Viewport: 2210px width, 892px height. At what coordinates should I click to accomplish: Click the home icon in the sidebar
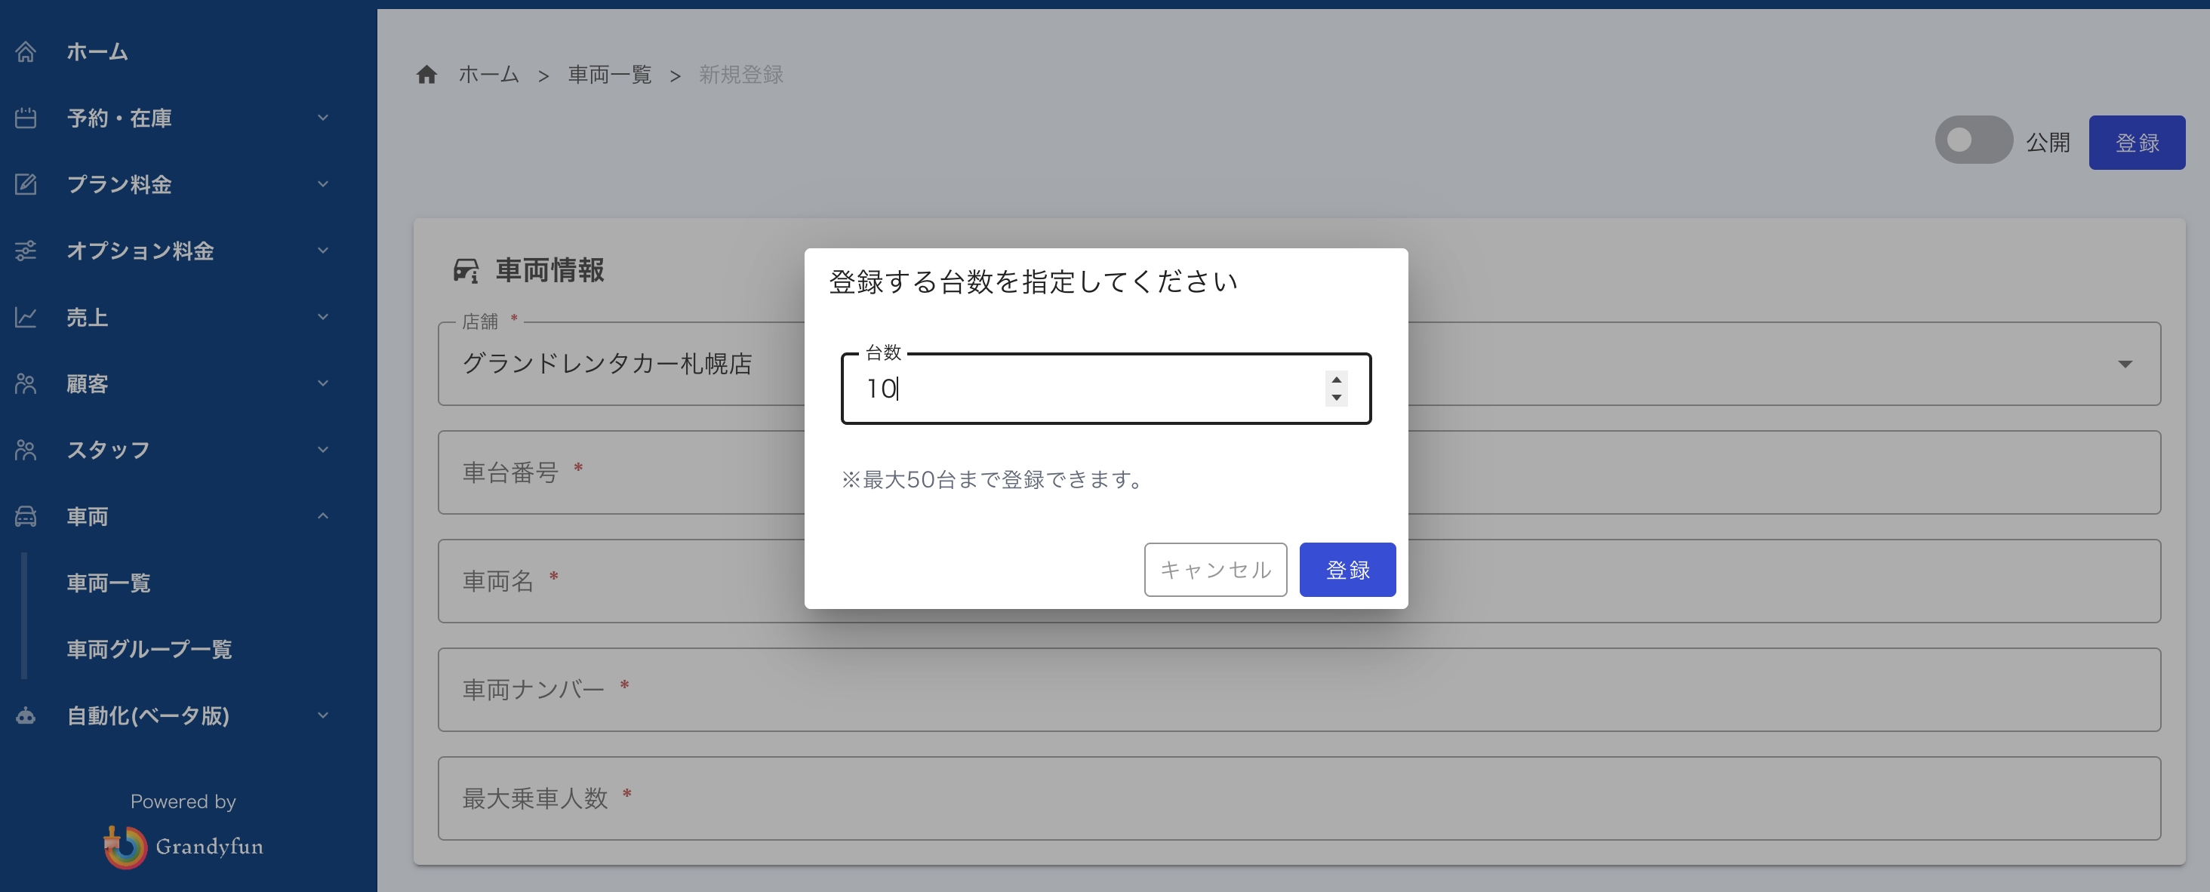pos(26,51)
